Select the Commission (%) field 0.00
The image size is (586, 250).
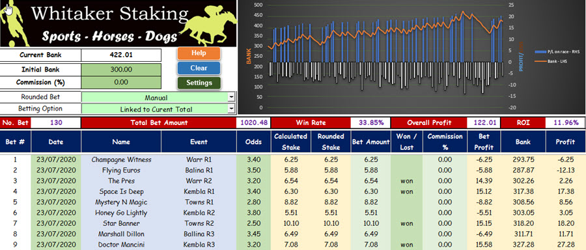coord(121,82)
